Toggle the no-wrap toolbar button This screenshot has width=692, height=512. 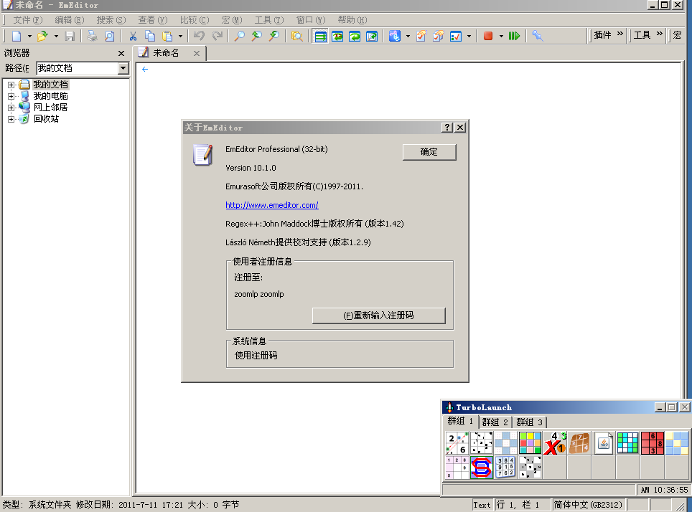click(320, 36)
